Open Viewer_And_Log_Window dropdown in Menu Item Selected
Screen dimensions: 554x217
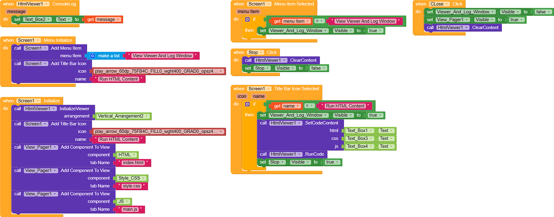click(299, 30)
